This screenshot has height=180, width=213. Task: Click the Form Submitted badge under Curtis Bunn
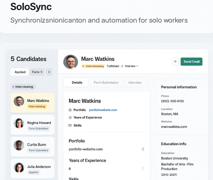38,150
